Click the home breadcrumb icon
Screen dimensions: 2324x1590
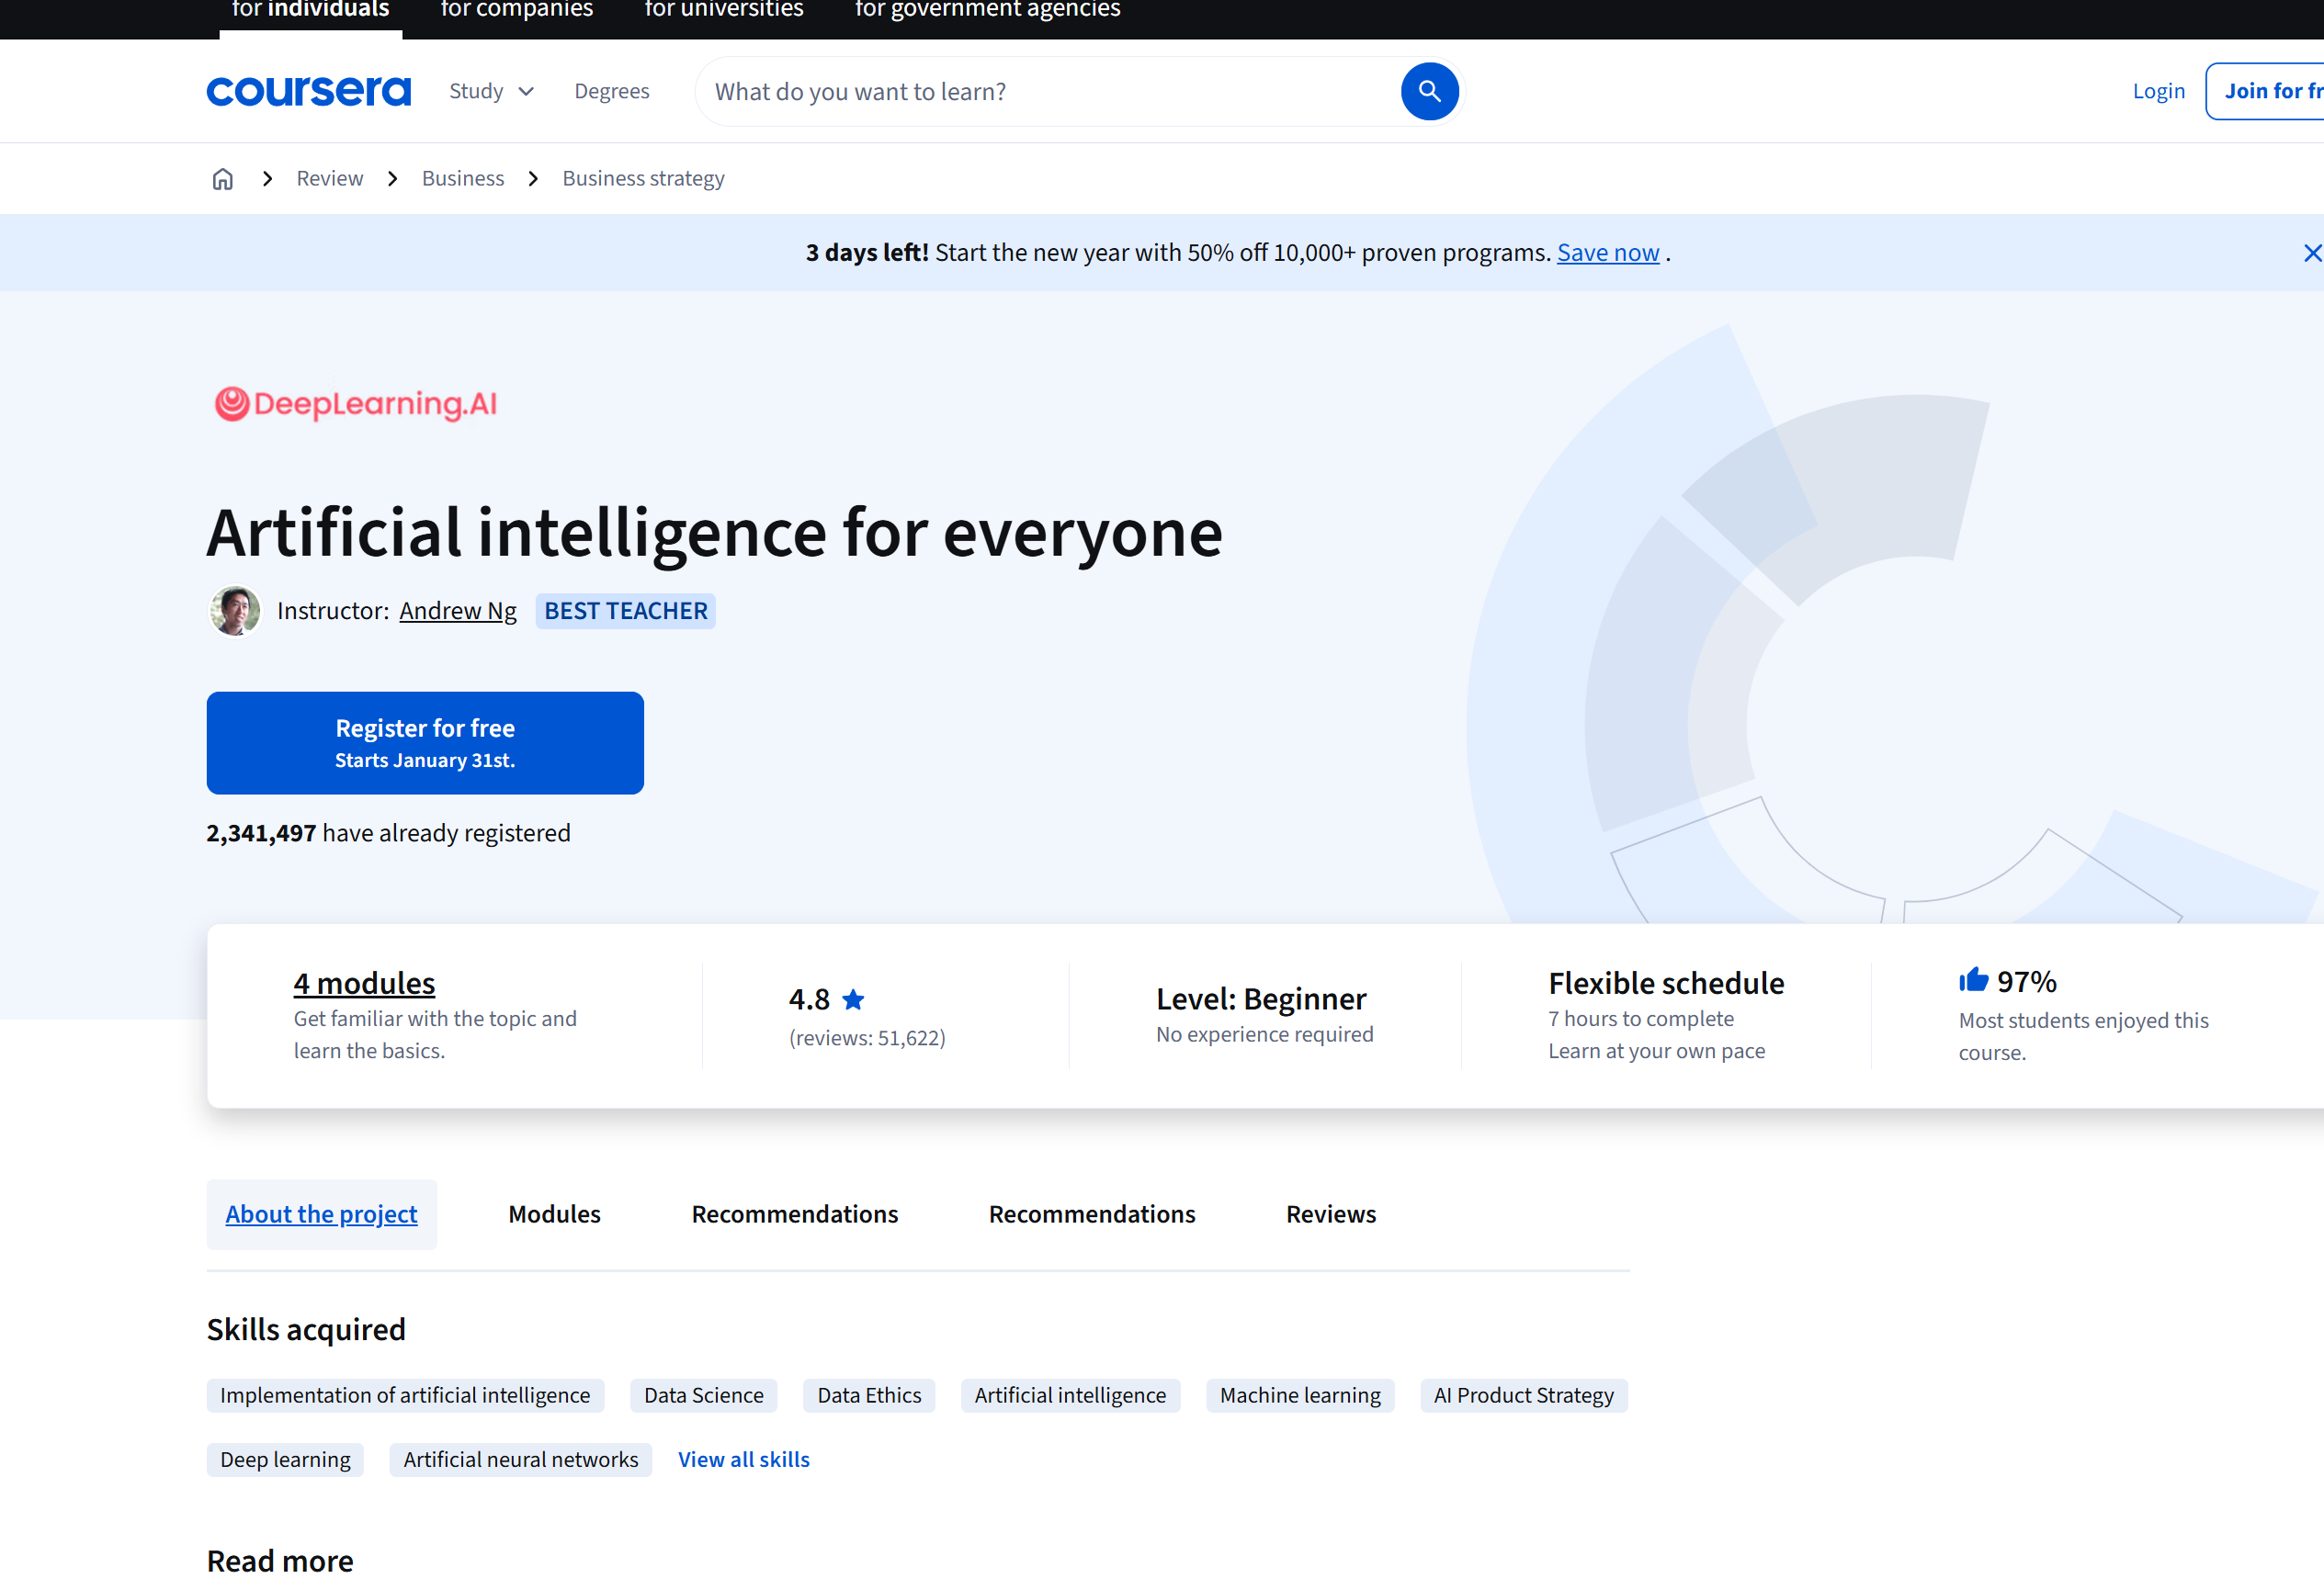[222, 179]
